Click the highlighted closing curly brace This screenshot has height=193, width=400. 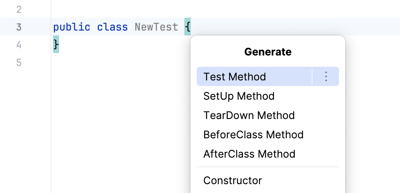point(56,44)
